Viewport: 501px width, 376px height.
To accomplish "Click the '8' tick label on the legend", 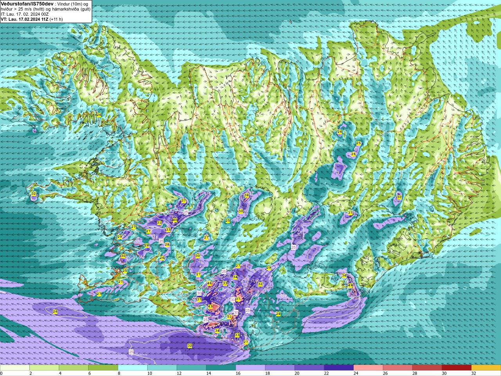I will (119, 373).
